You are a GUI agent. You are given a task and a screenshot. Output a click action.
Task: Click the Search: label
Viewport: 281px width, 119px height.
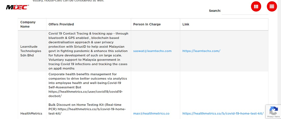pyautogui.click(x=215, y=11)
